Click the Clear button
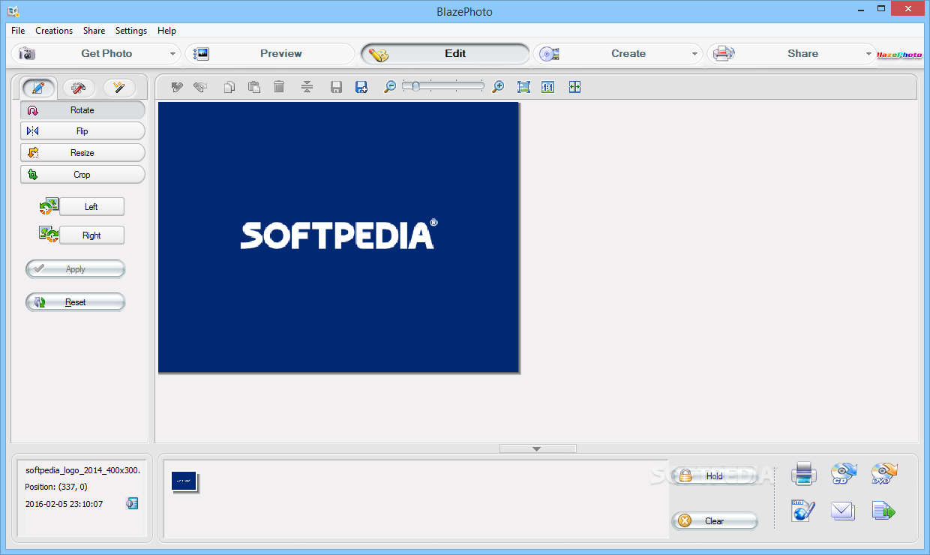This screenshot has height=555, width=930. pyautogui.click(x=715, y=521)
